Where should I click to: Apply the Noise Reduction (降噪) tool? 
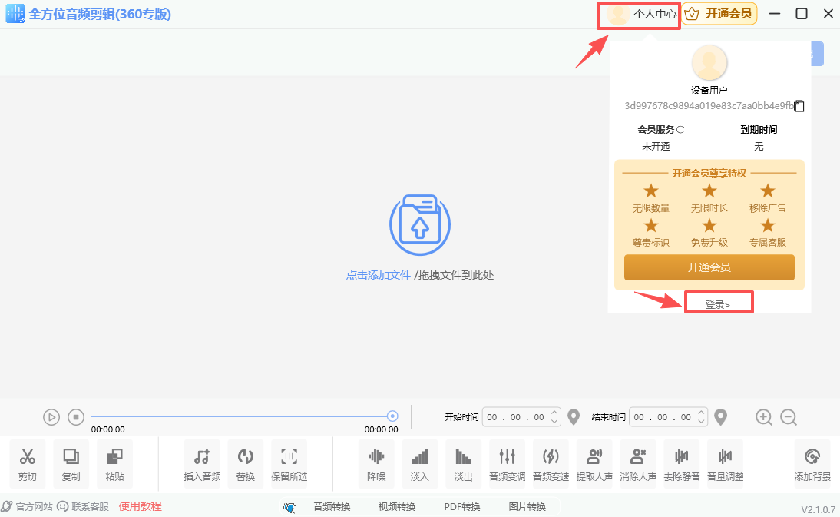[376, 463]
